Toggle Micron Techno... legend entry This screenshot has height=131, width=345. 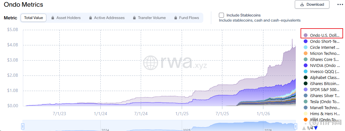click(321, 53)
